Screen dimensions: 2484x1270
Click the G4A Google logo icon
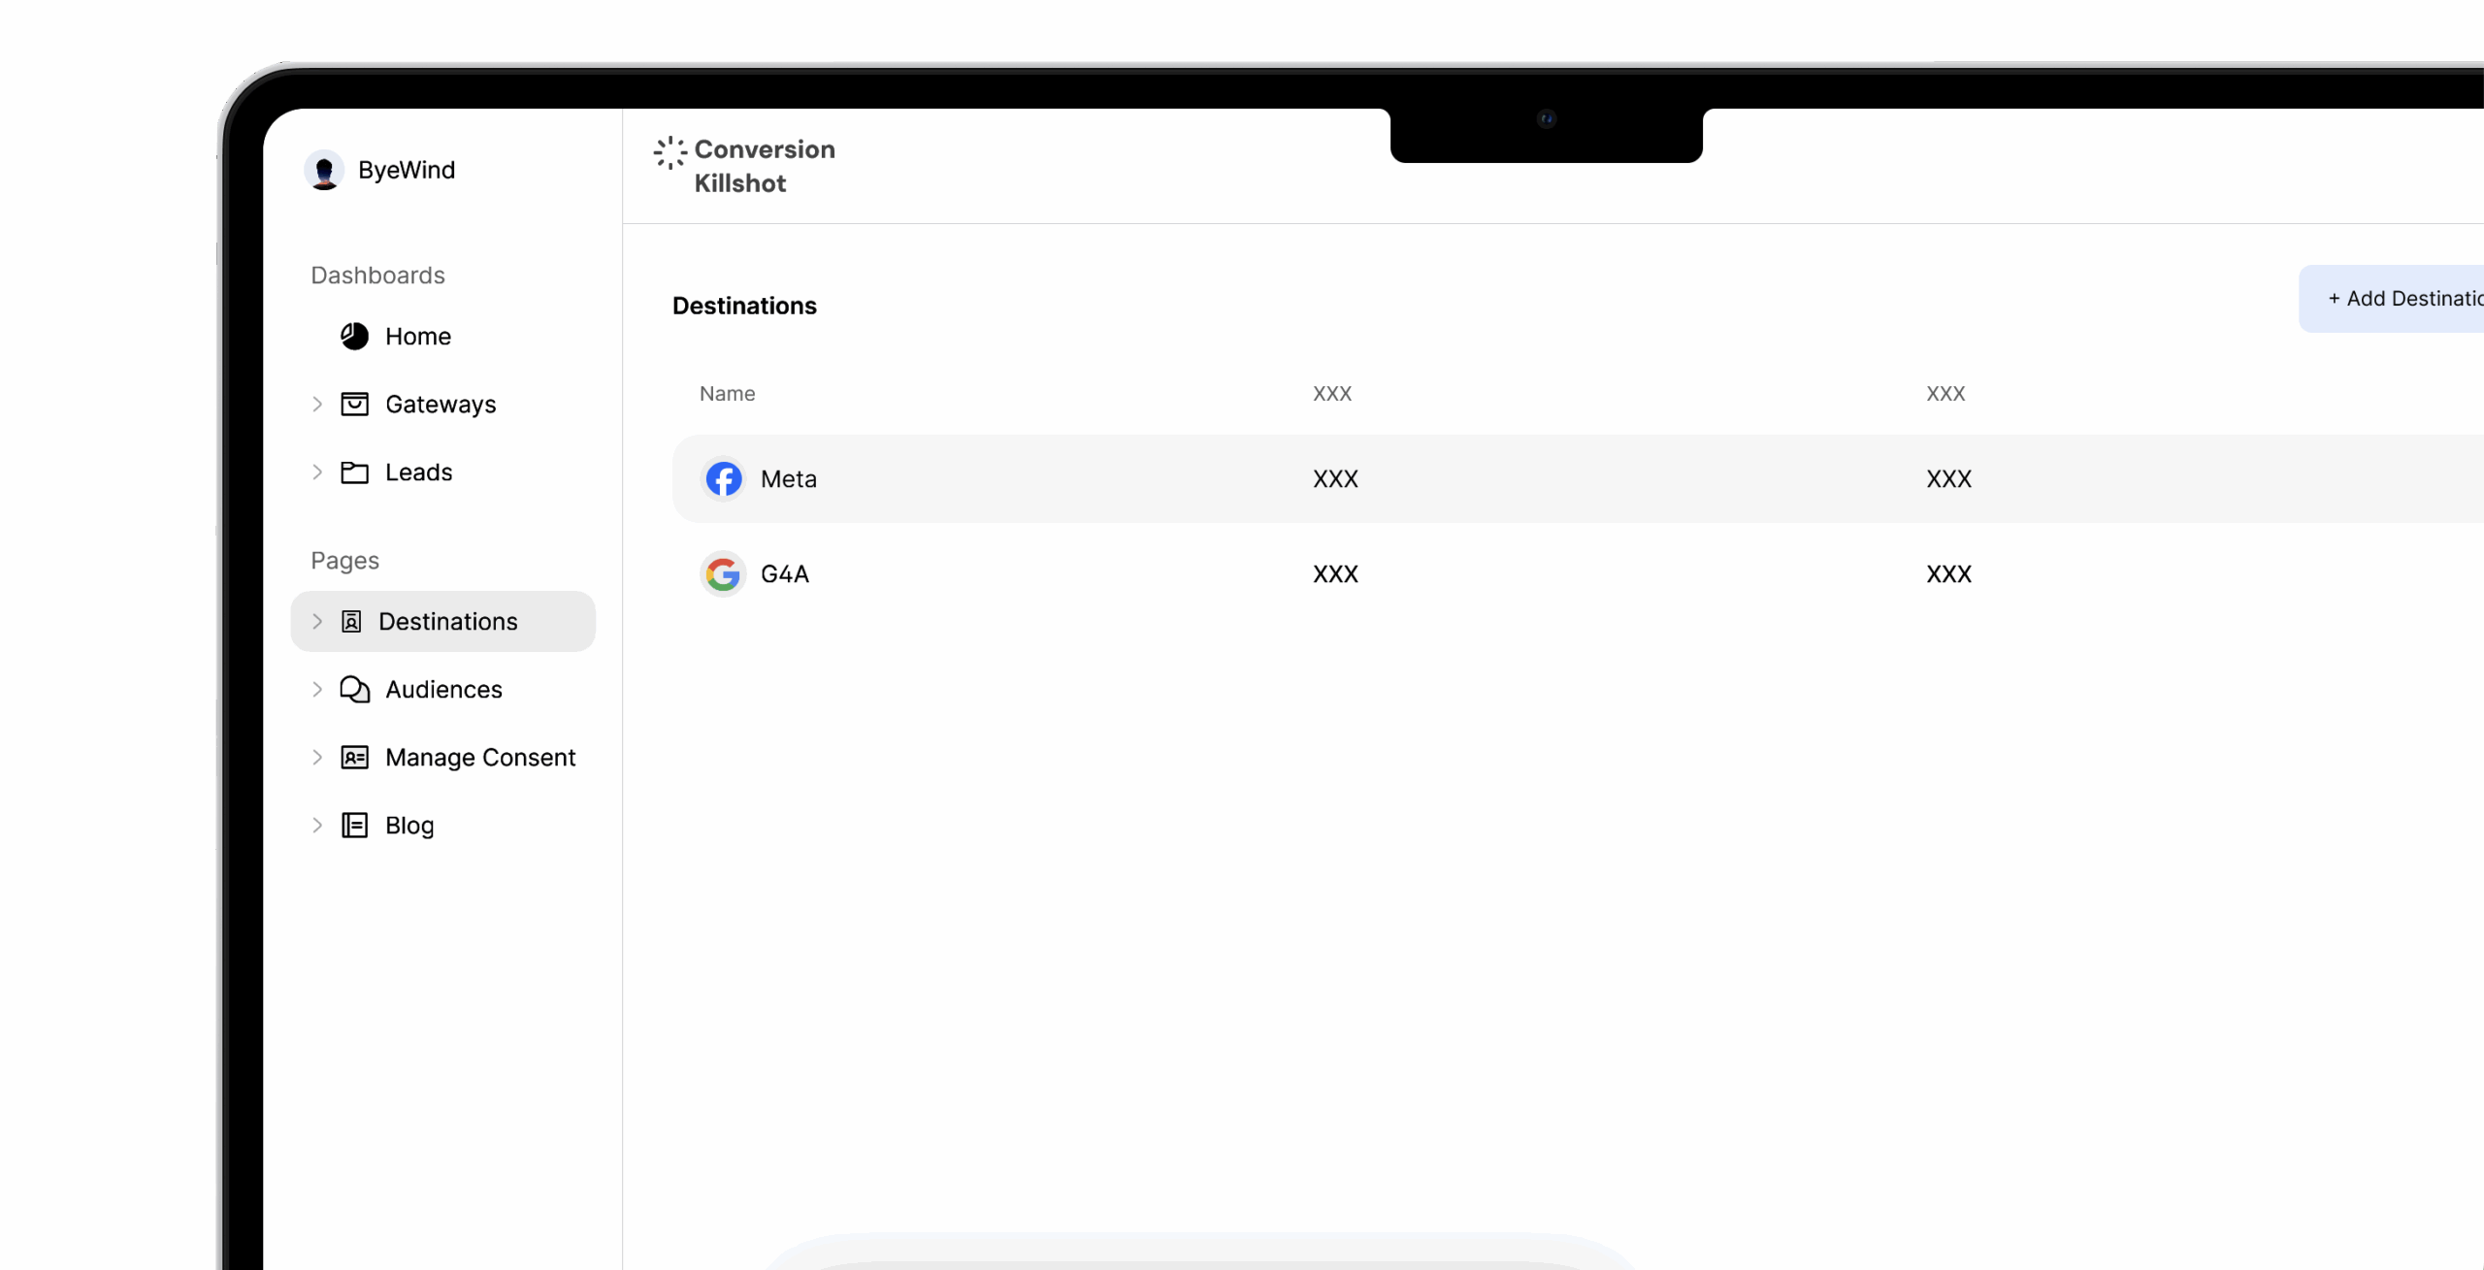pyautogui.click(x=723, y=574)
